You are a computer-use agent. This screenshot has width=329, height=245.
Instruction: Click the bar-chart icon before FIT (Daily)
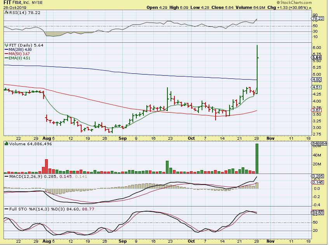coord(6,45)
